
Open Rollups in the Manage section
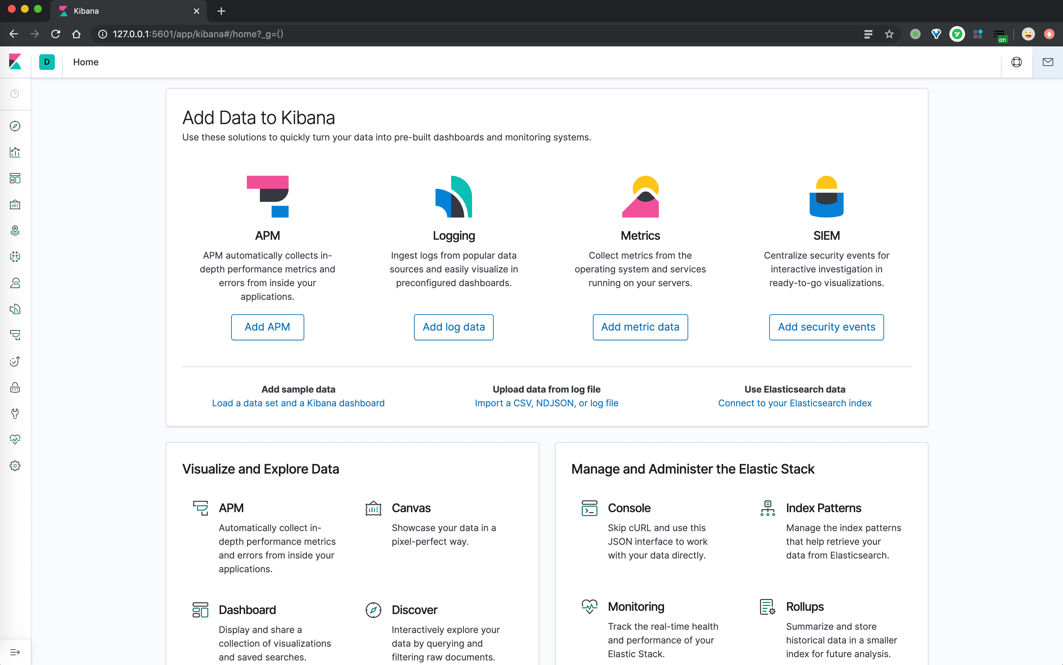pos(805,607)
